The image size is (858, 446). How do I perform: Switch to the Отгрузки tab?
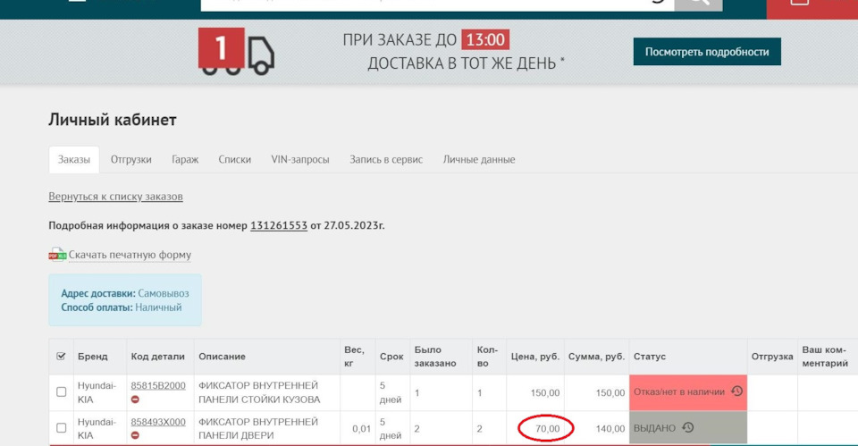tap(130, 160)
